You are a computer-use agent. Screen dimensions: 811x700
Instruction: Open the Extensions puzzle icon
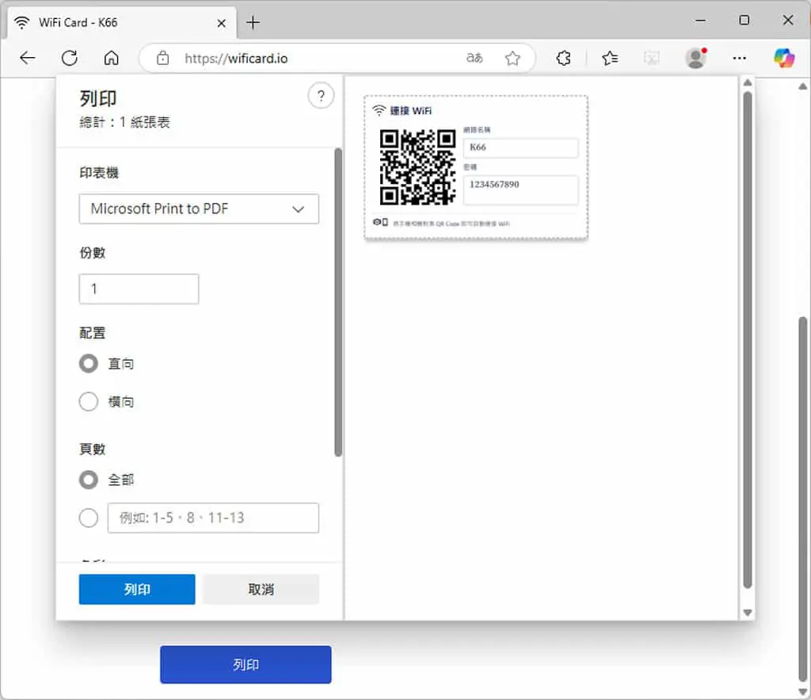click(563, 58)
